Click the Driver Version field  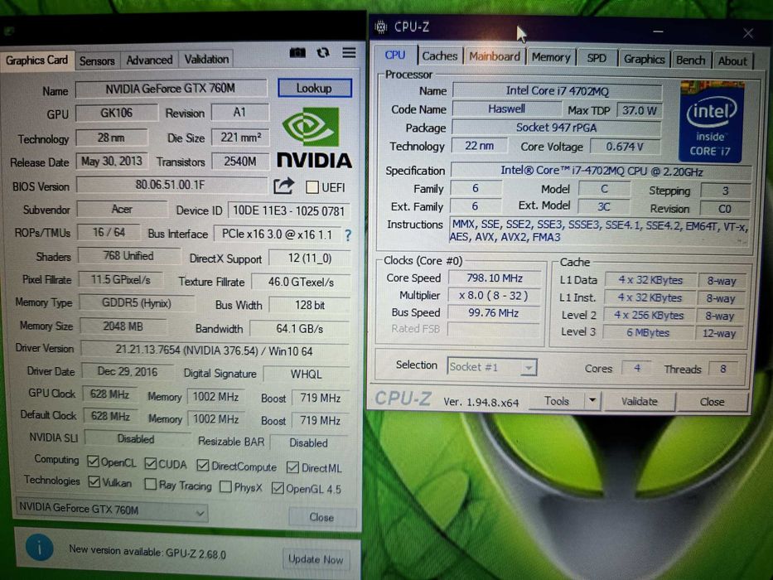pos(214,350)
